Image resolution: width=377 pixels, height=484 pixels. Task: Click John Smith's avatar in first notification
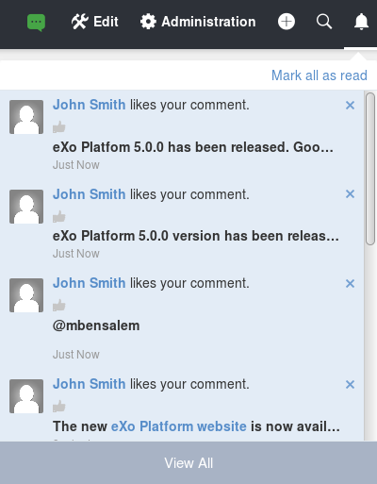coord(26,117)
